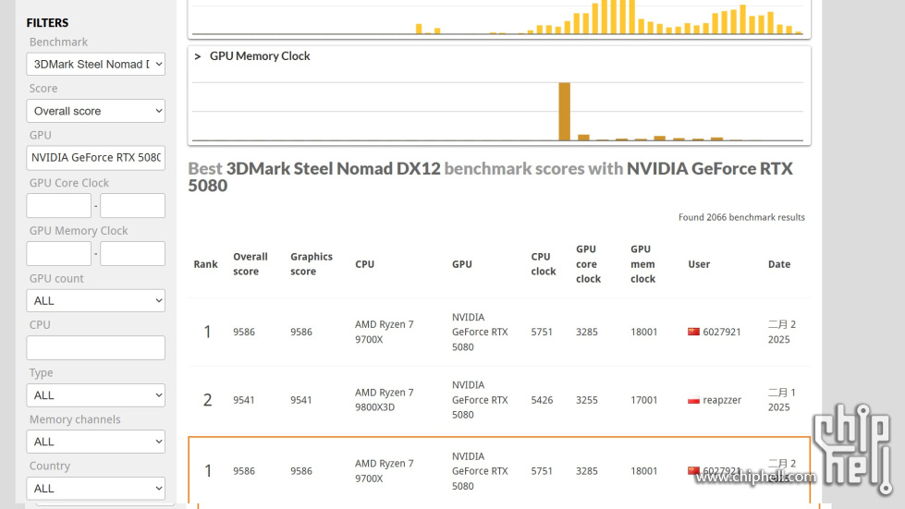The height and width of the screenshot is (509, 905).
Task: Open user reapzzer profile link
Action: (x=722, y=399)
